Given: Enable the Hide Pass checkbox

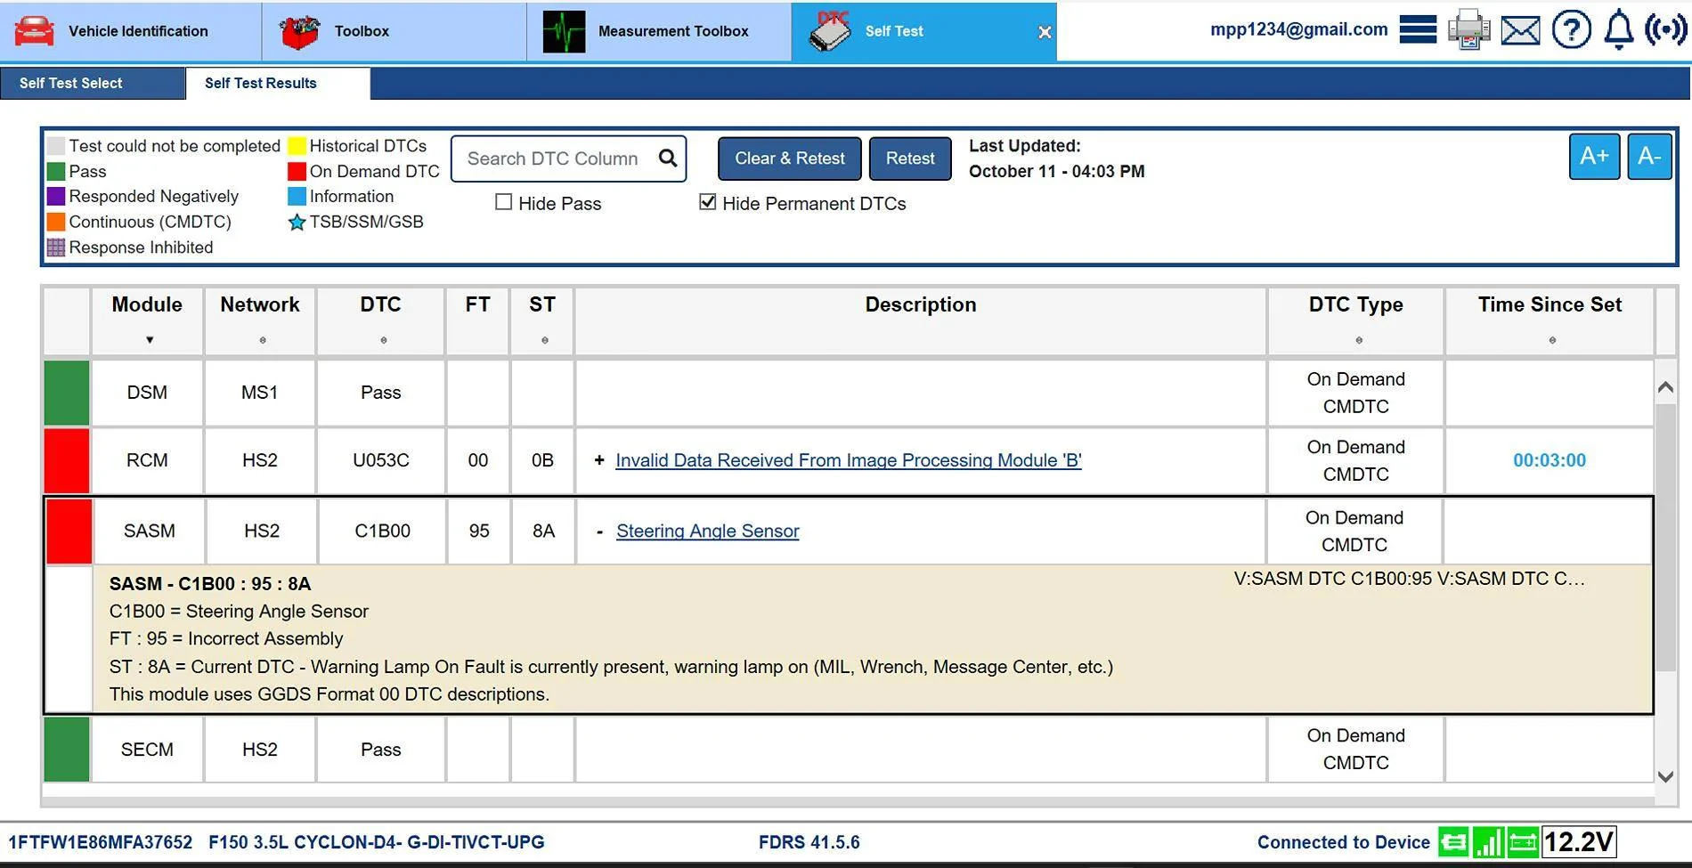Looking at the screenshot, I should pos(503,203).
